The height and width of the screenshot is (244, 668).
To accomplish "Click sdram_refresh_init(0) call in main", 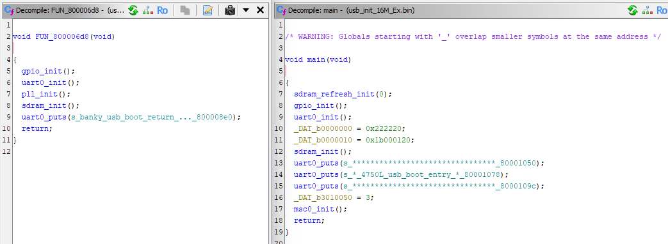I will pos(343,94).
